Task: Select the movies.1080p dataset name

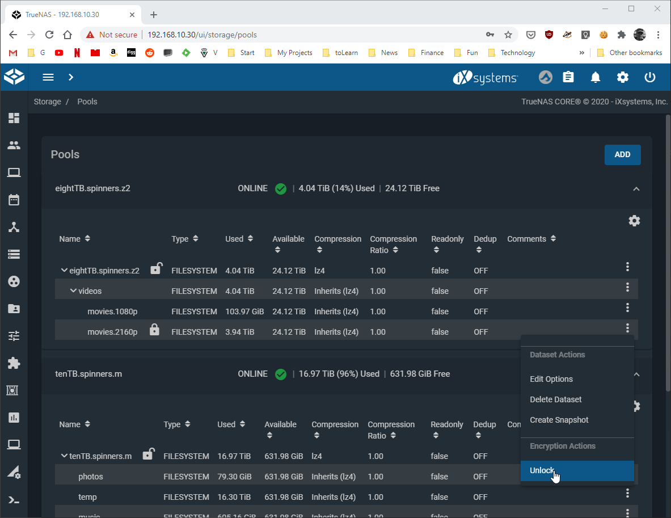Action: (x=112, y=311)
